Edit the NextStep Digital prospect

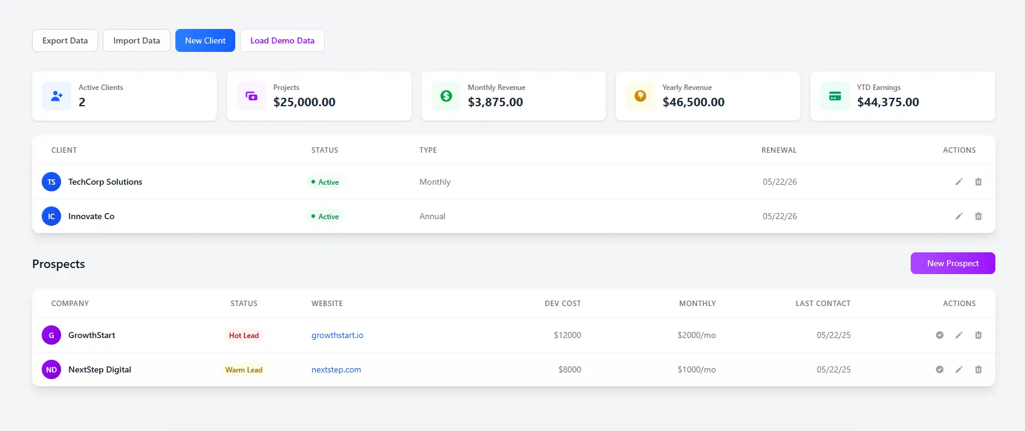[x=958, y=369]
